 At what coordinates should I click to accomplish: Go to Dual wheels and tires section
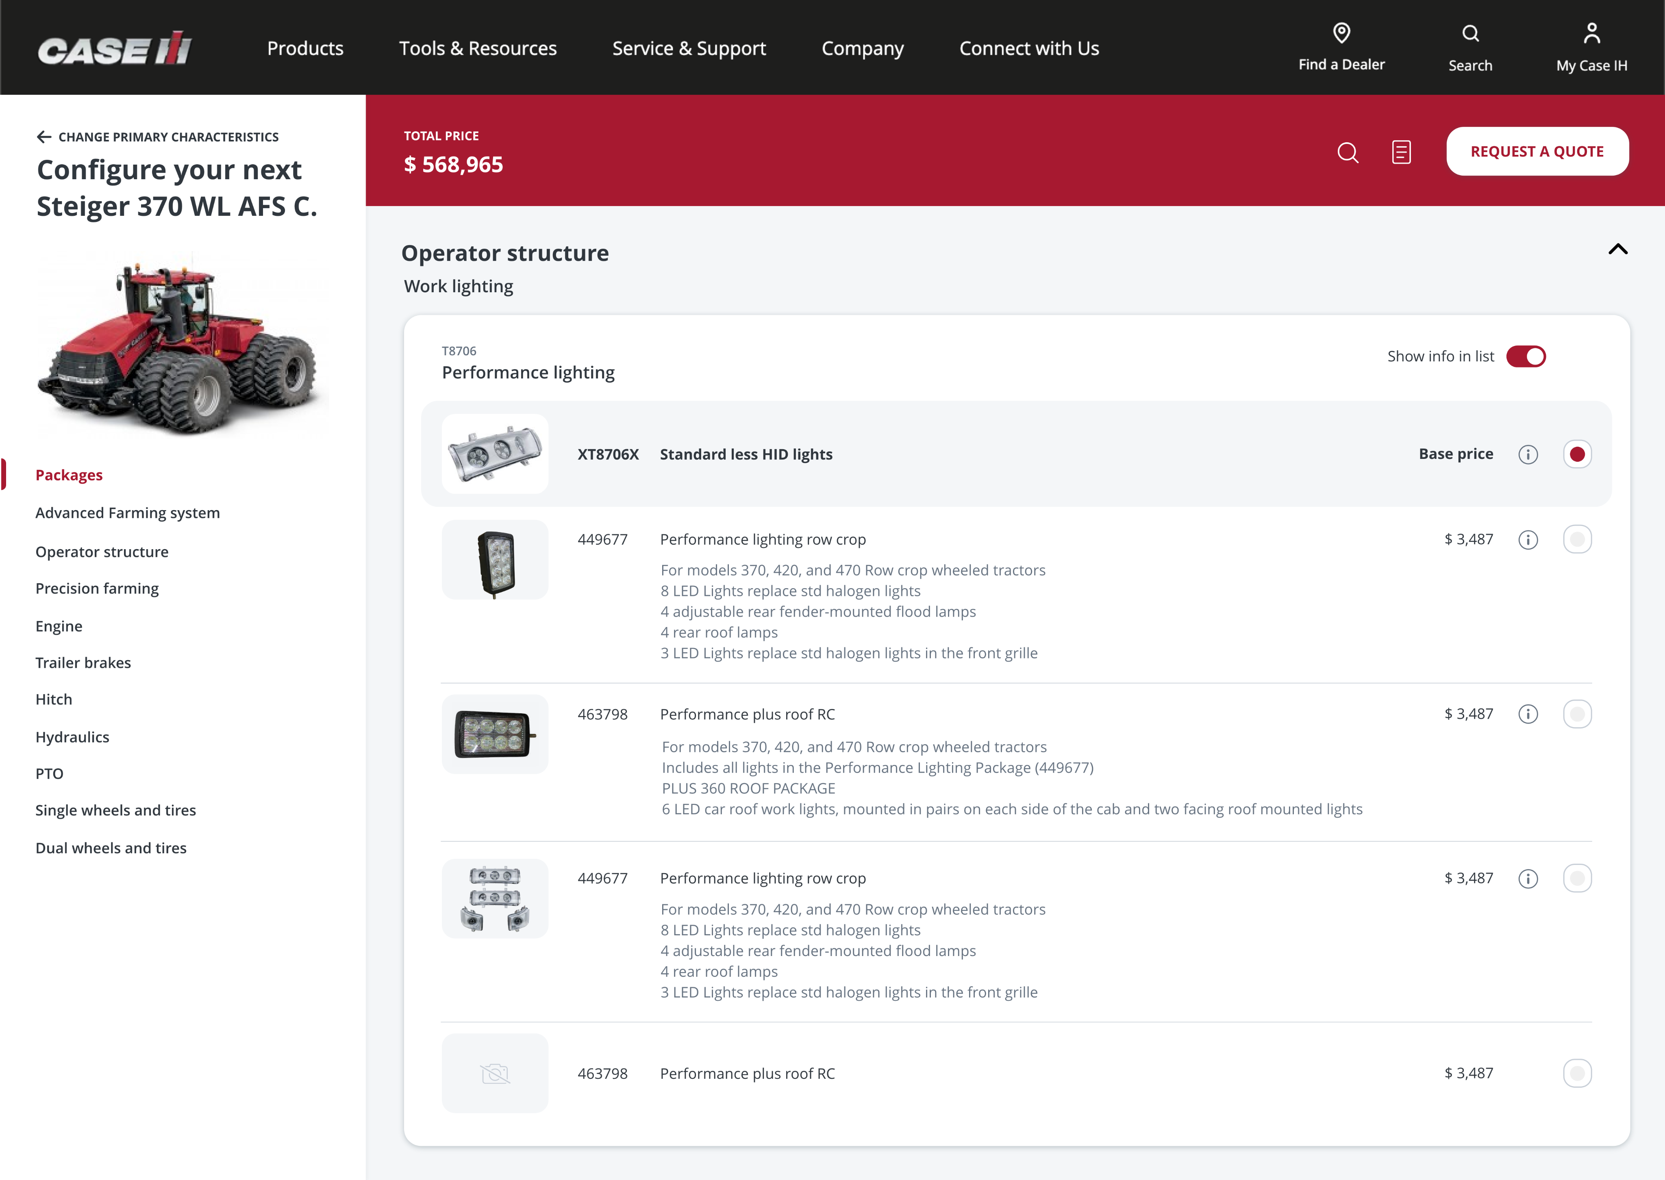[111, 848]
